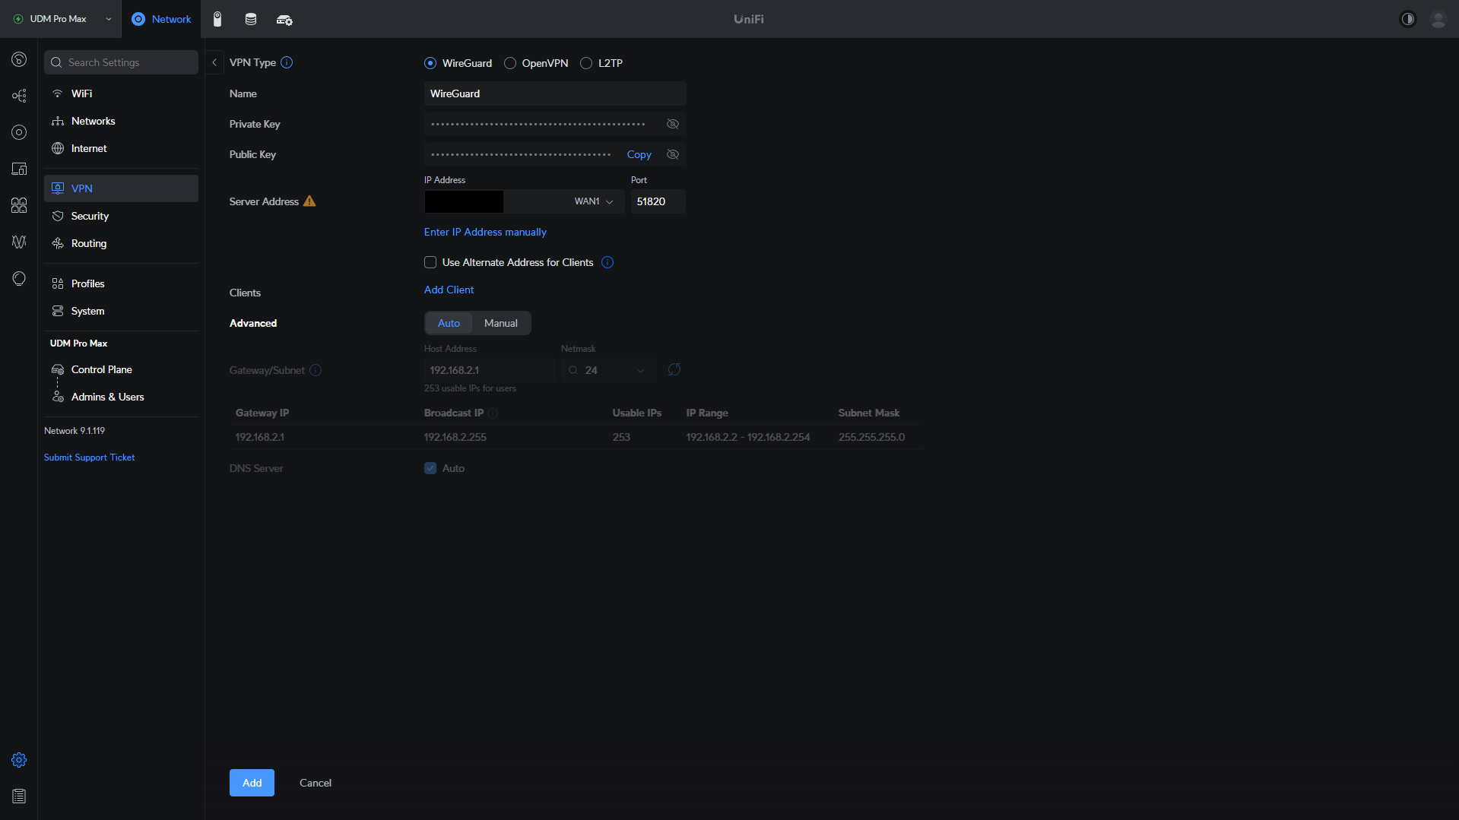Click the Private Key field

point(555,124)
